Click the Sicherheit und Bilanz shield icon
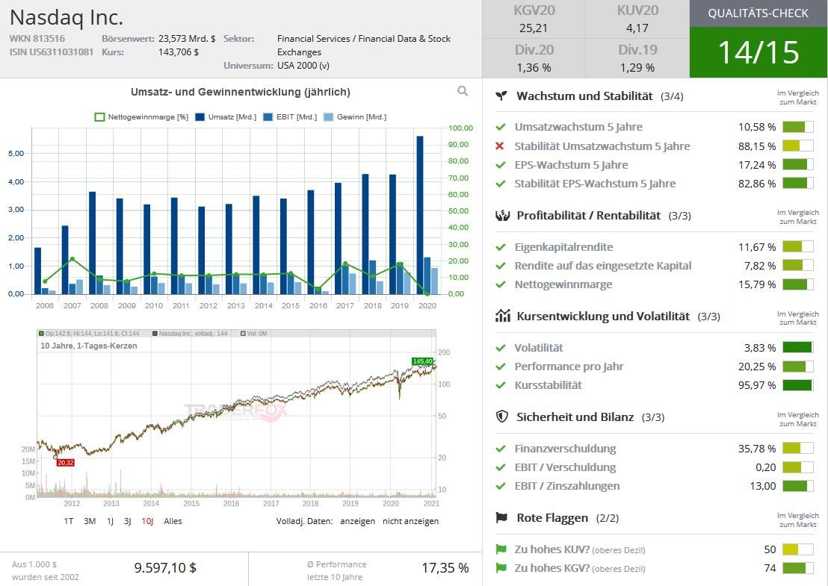This screenshot has width=828, height=586. pos(501,417)
